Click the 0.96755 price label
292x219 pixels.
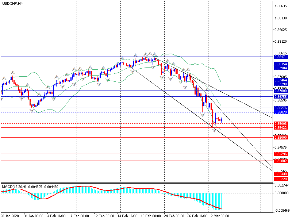tap(281, 96)
